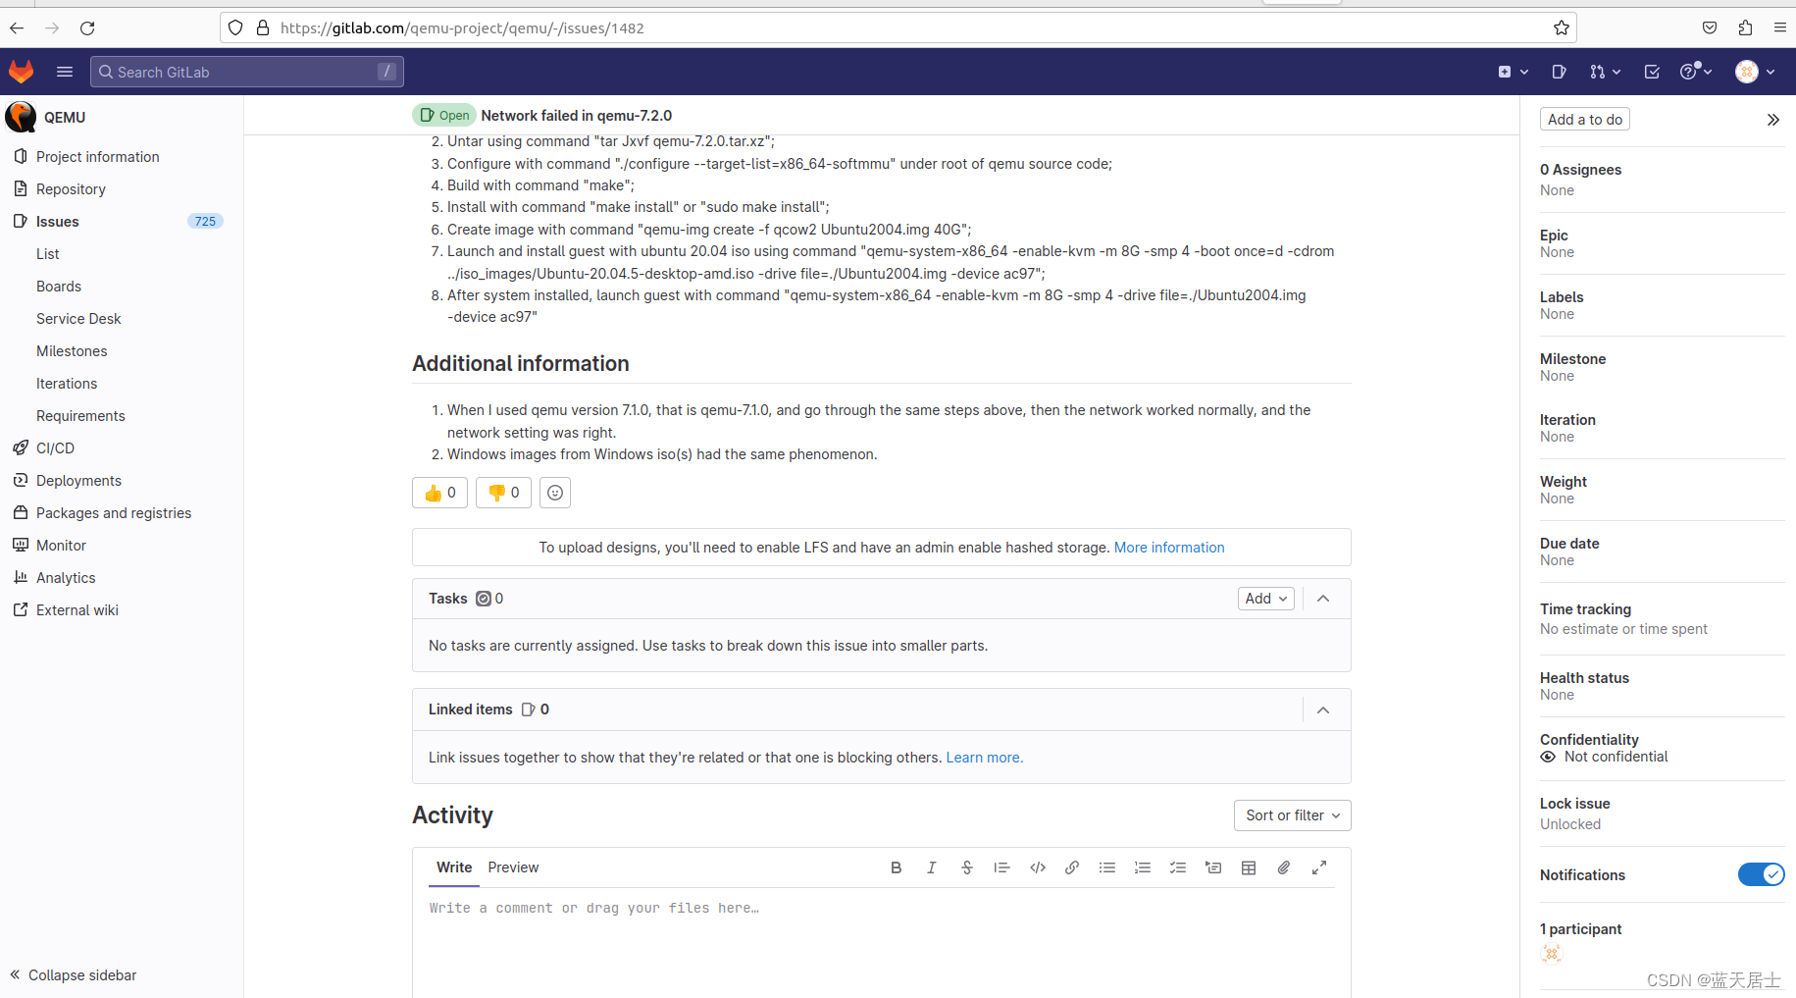Open the To-Do list checkmark icon

pos(1652,72)
